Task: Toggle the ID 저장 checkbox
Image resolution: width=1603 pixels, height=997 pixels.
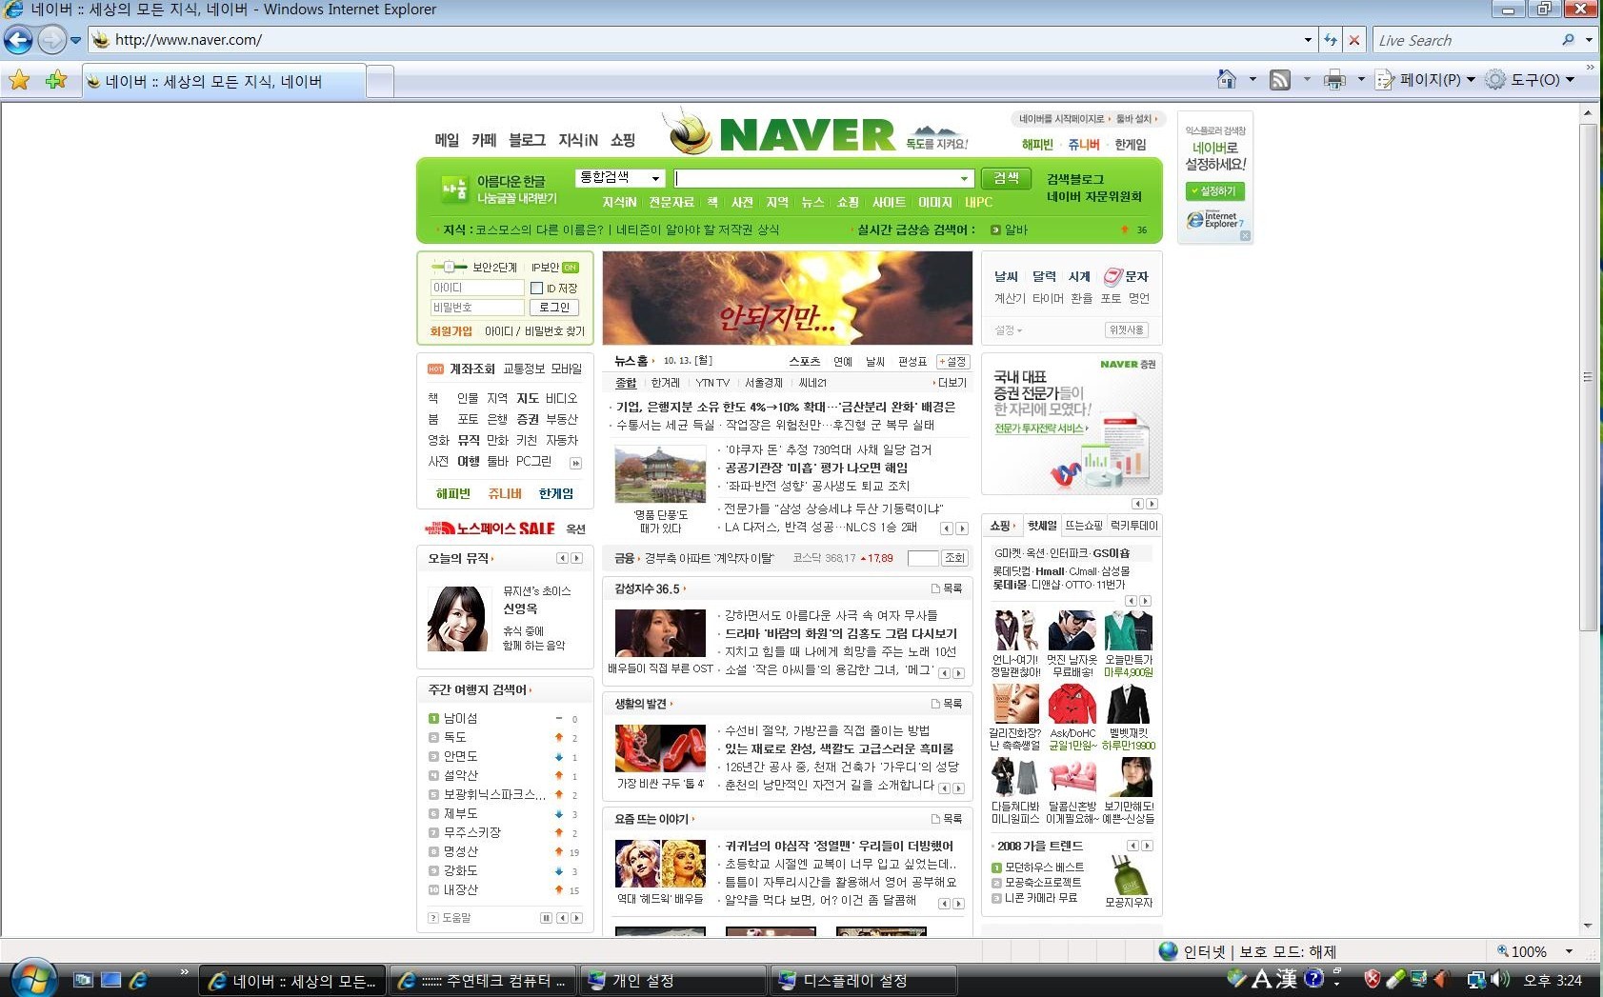Action: click(x=536, y=288)
